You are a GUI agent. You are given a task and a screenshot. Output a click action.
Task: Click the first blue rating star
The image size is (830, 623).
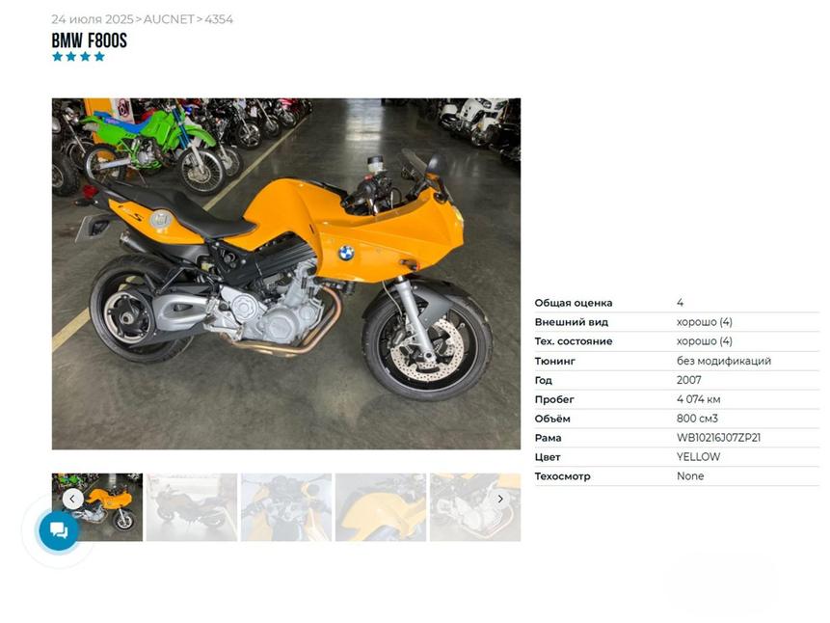57,57
